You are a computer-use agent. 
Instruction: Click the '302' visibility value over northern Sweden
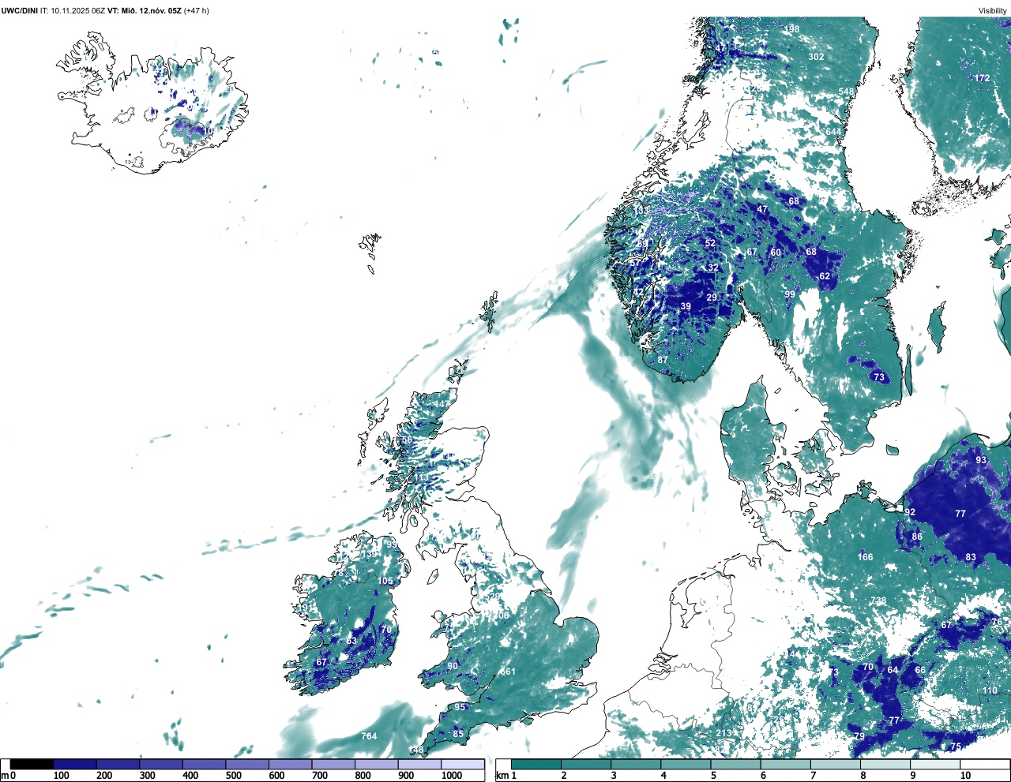click(816, 57)
